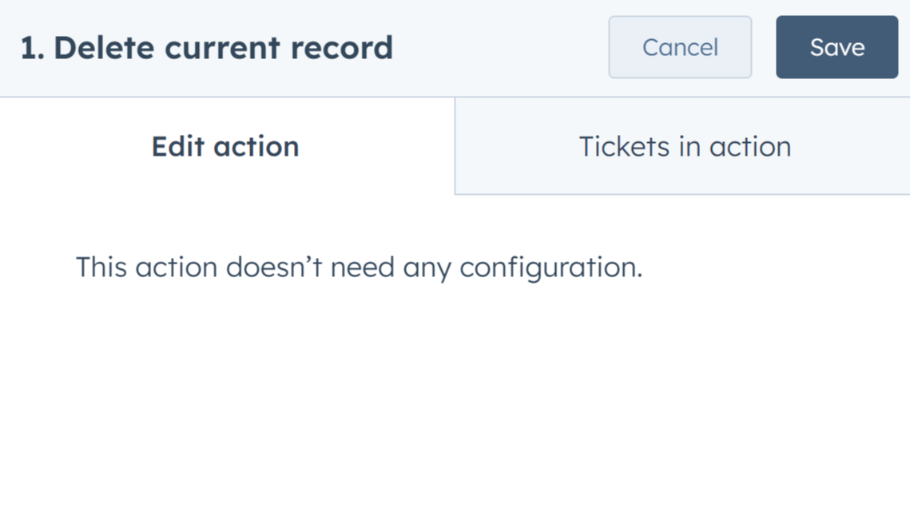Discard changes using the Cancel button
The image size is (910, 511).
(x=680, y=47)
